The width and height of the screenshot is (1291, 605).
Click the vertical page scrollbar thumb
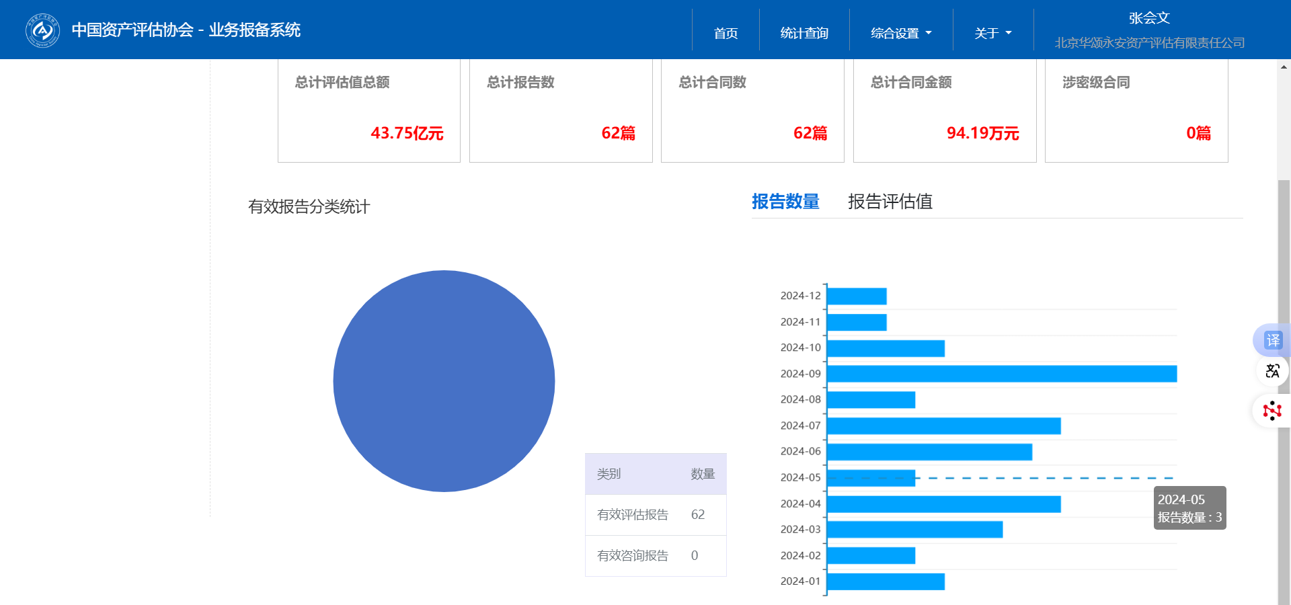(1284, 390)
